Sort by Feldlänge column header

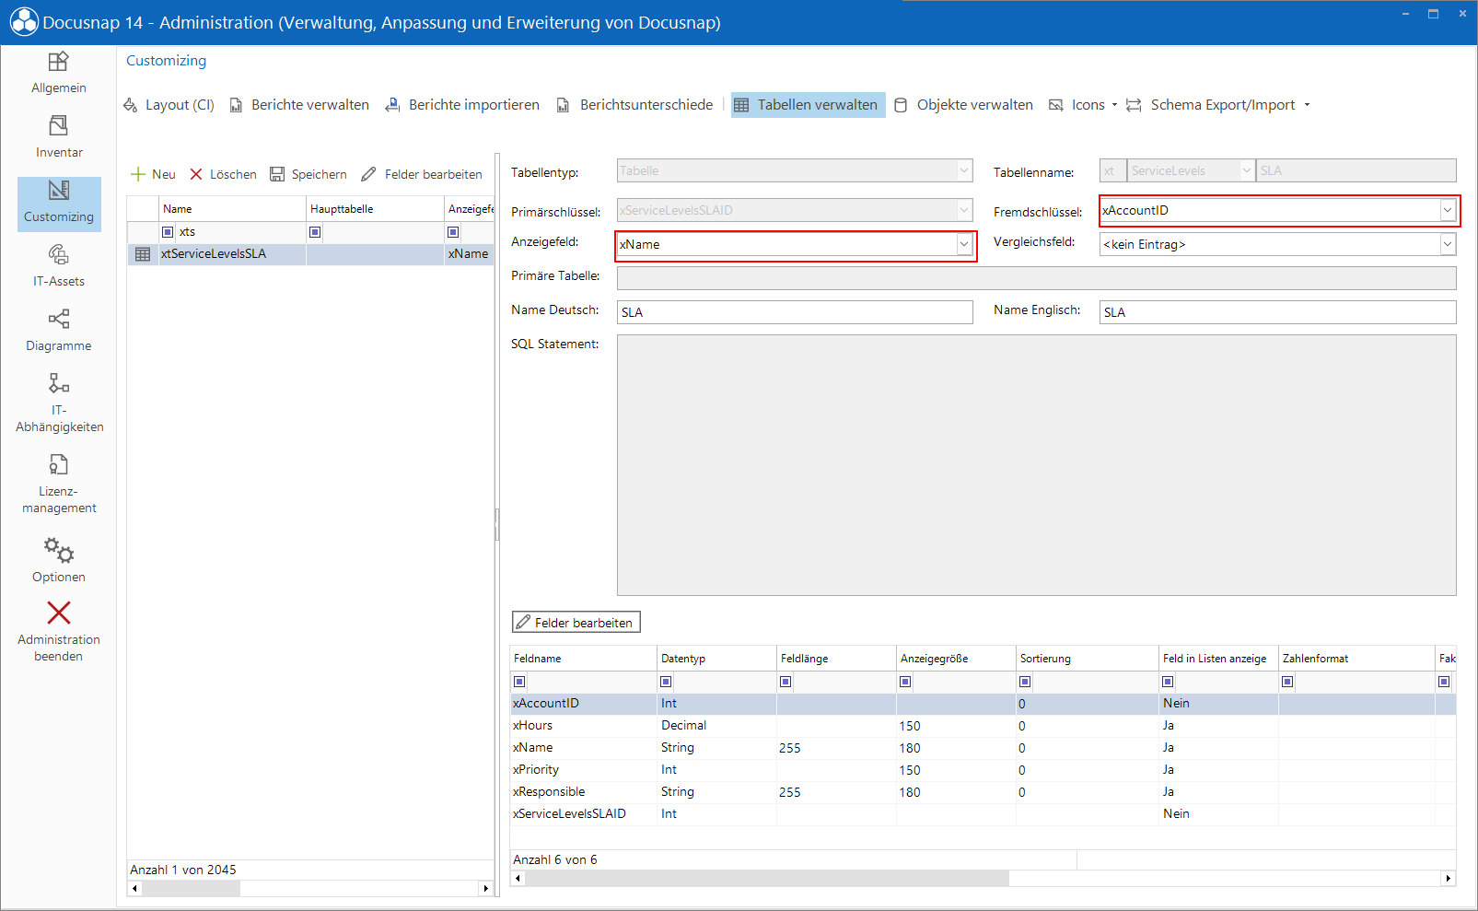tap(836, 659)
